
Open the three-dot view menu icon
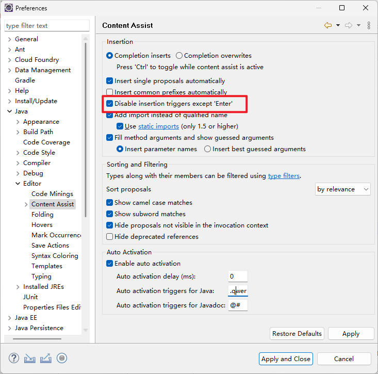(369, 25)
